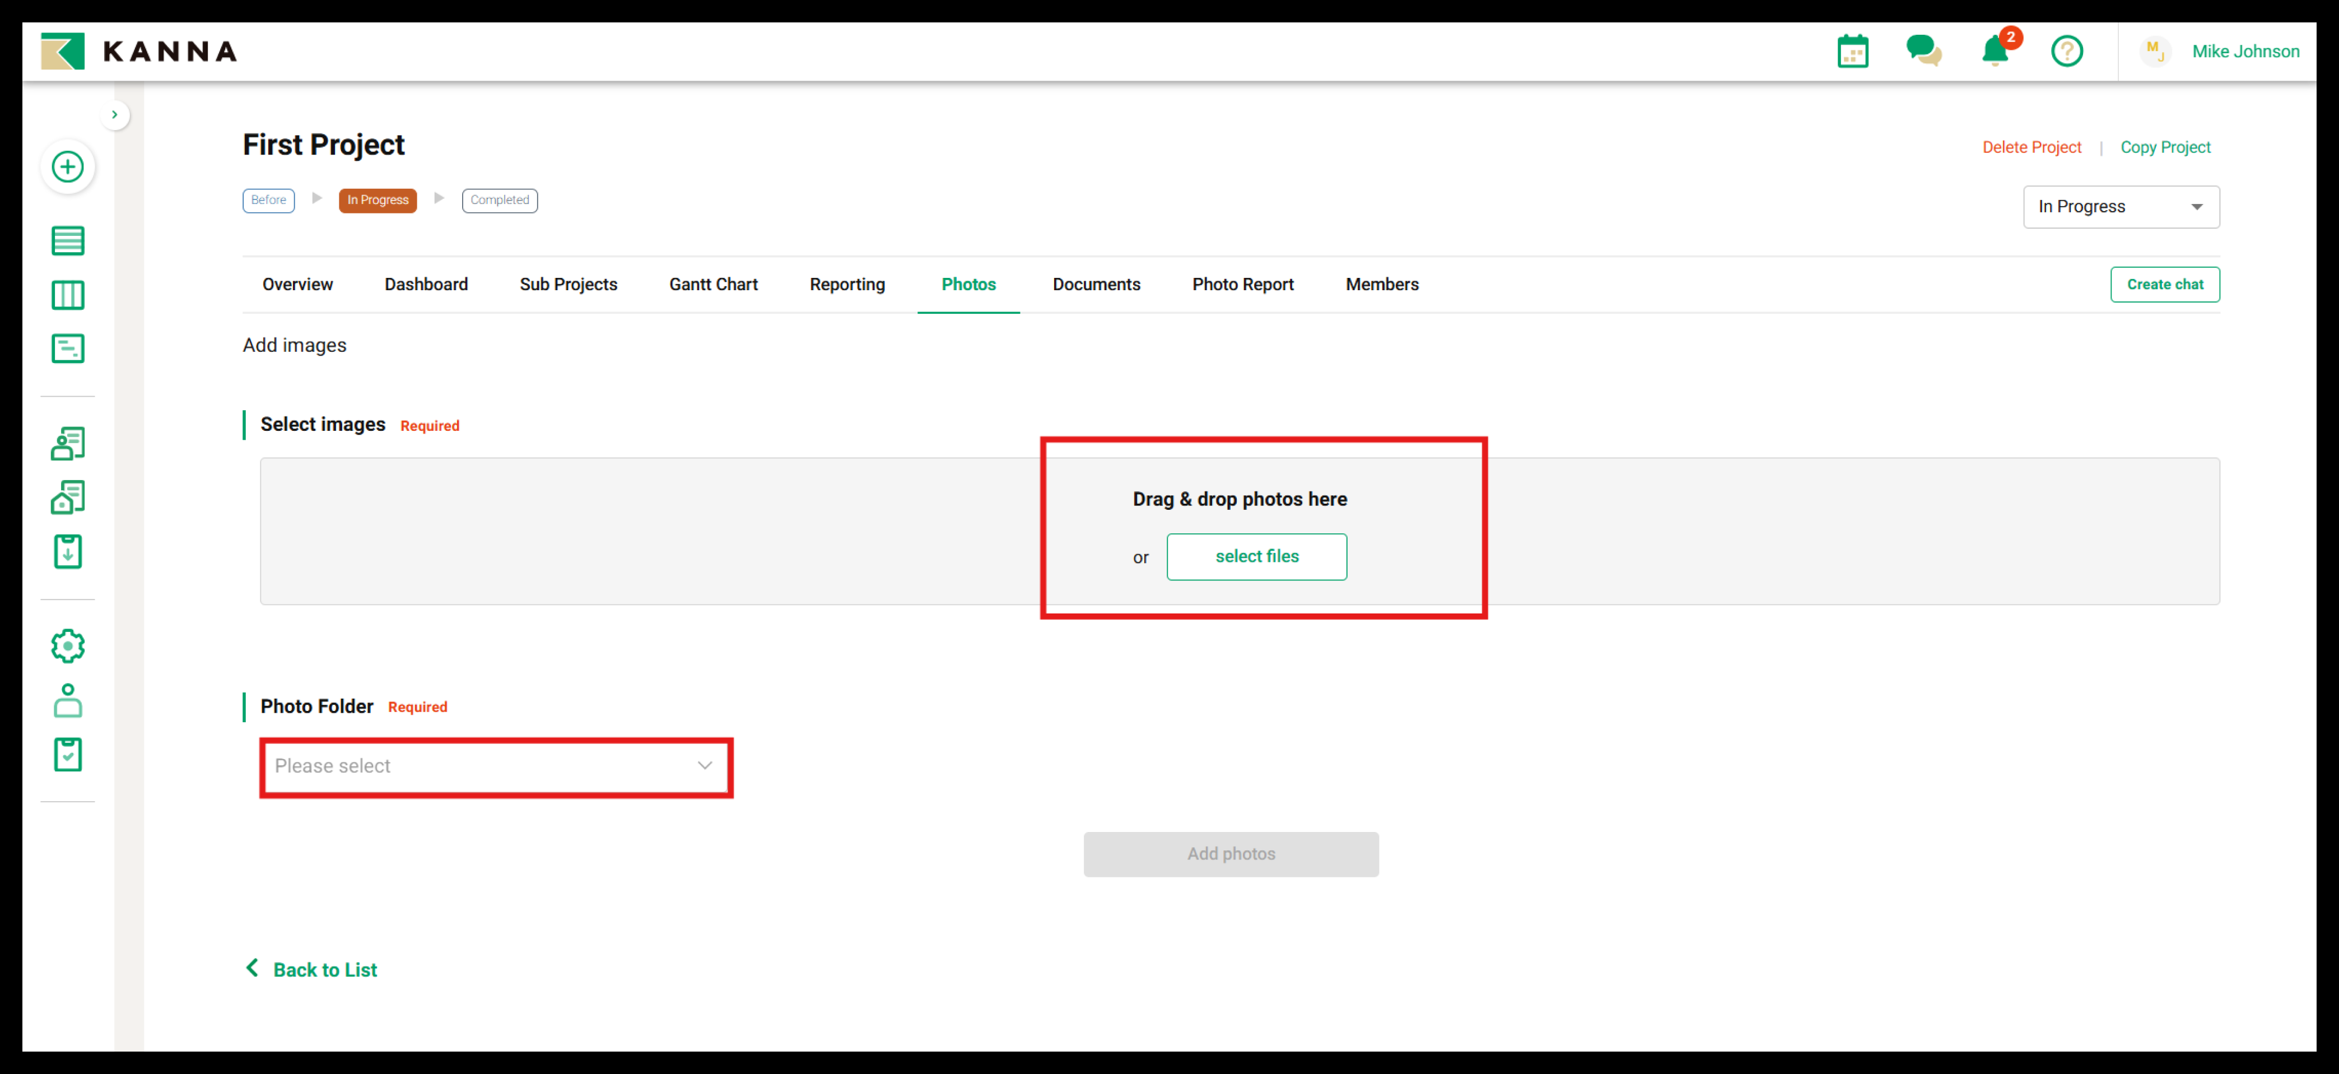Click the select files button
Viewport: 2339px width, 1074px height.
click(1256, 556)
